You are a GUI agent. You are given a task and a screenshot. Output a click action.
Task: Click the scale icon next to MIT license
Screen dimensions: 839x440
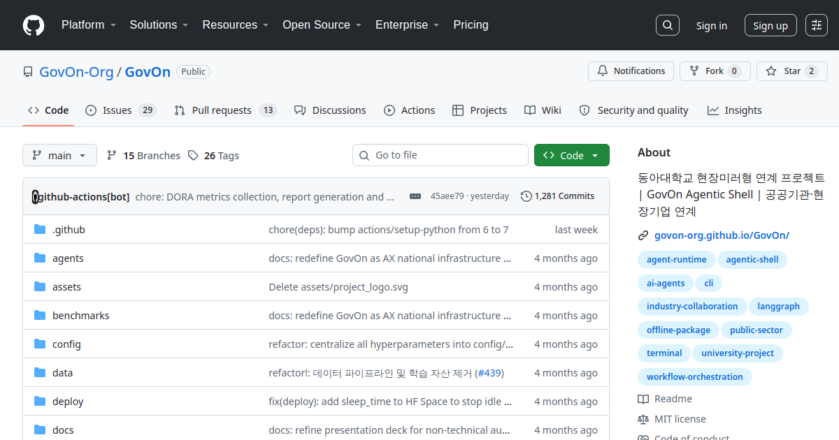tap(643, 420)
